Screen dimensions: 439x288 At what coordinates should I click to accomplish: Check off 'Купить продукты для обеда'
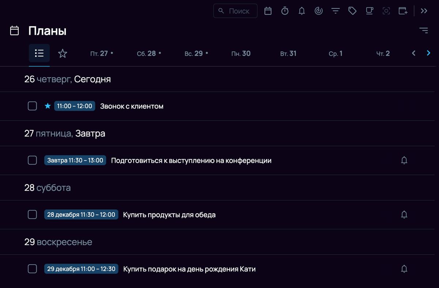tap(32, 214)
